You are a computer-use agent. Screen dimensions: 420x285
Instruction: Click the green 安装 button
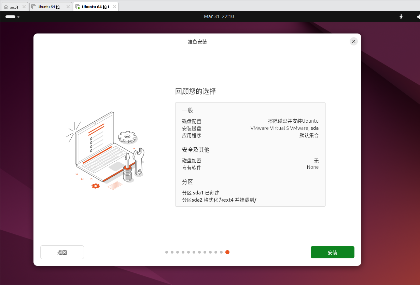tap(332, 252)
